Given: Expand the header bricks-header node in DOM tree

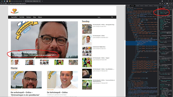Looking at the screenshot, I should (x=129, y=20).
